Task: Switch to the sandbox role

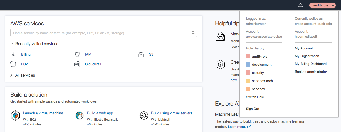Action: (x=259, y=89)
